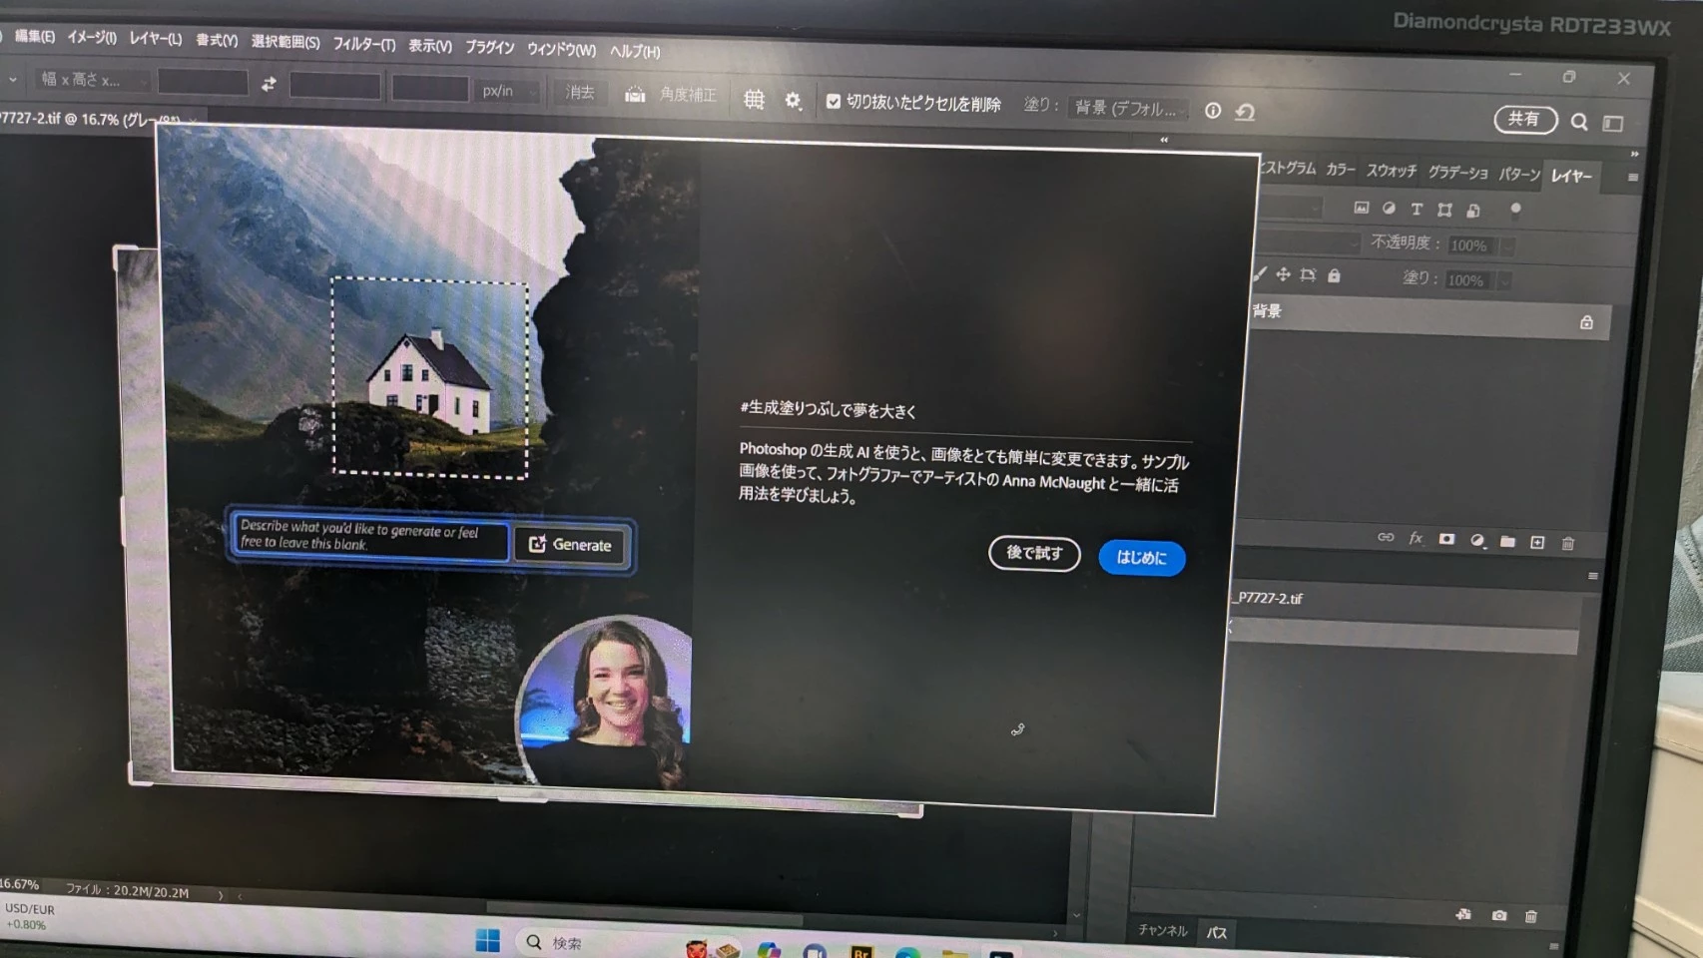Click the lock image pixels brush icon
1703x958 pixels.
point(1260,273)
